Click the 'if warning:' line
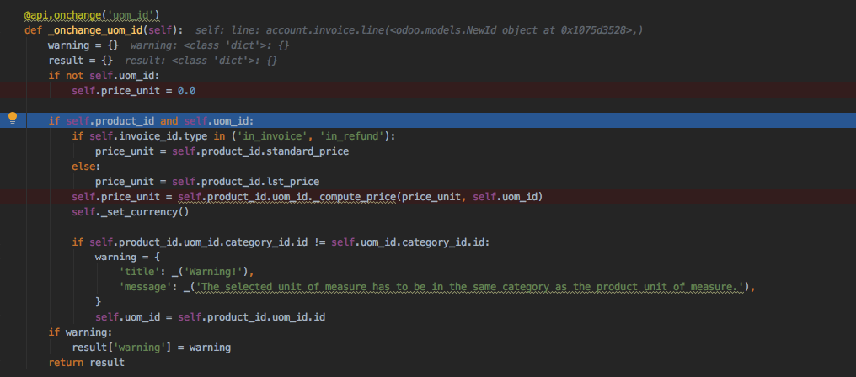Screen dimensions: 856x377 tap(80, 332)
